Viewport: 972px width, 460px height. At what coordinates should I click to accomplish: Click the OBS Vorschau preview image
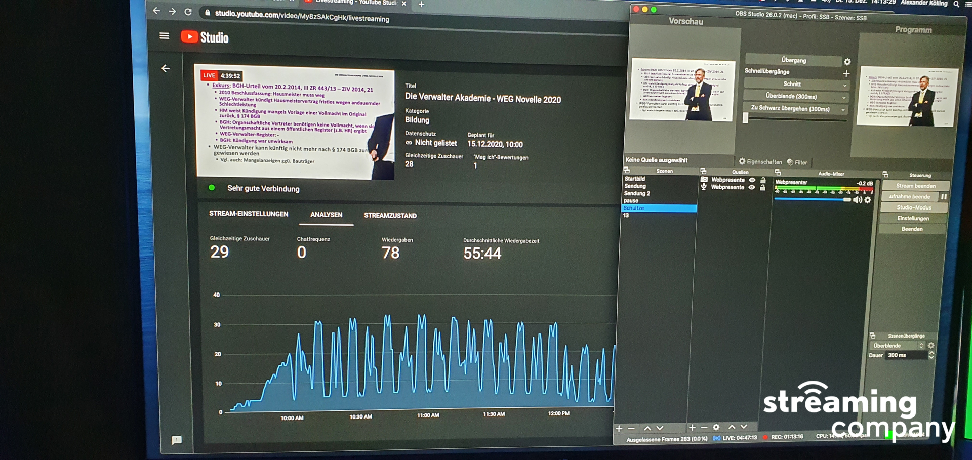coord(682,90)
